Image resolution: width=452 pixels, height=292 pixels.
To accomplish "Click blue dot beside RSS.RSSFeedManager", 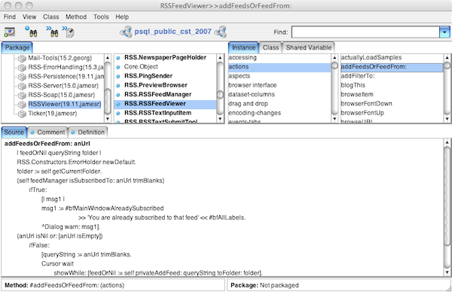I will 118,95.
